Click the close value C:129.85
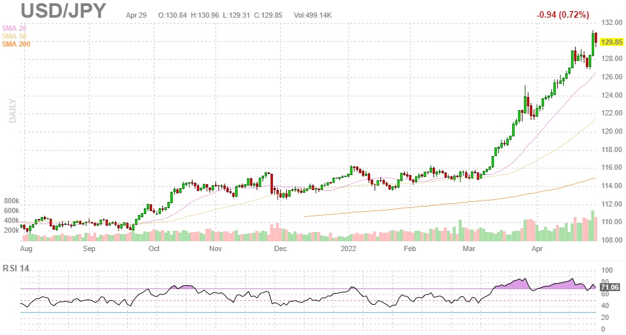This screenshot has width=626, height=335. click(268, 15)
